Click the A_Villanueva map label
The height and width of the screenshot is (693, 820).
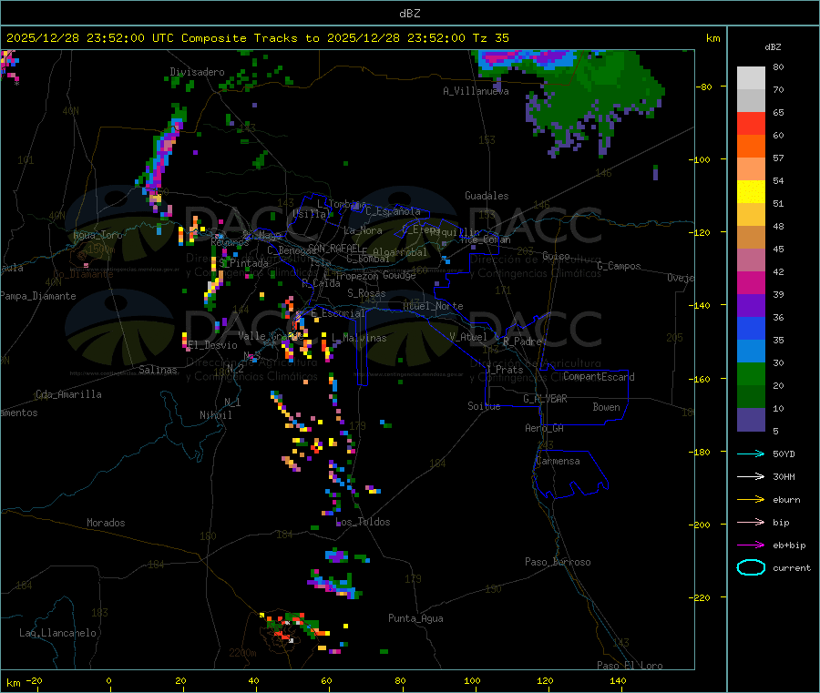coord(476,91)
